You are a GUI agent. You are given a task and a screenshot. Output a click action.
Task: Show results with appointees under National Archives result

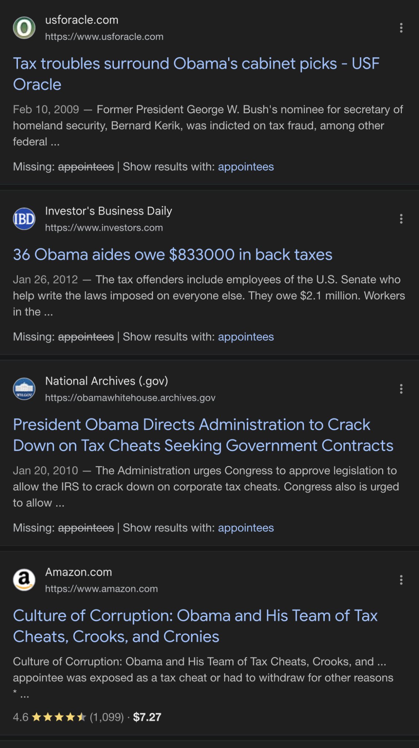tap(246, 528)
